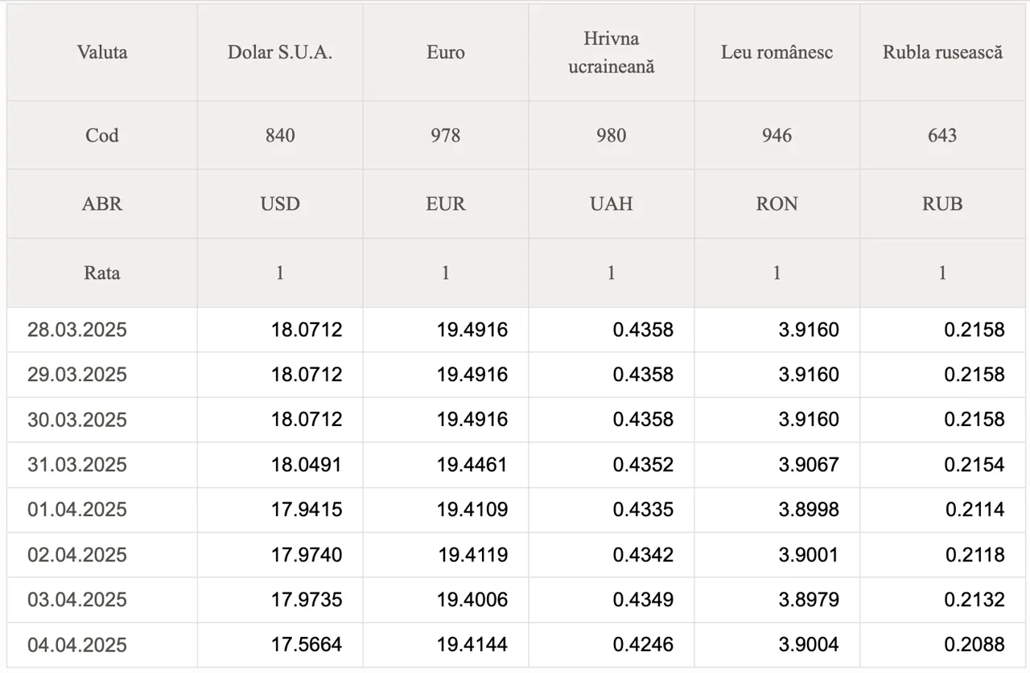Click the RON abbreviation cell
Screen dimensions: 1030x673
pyautogui.click(x=777, y=204)
